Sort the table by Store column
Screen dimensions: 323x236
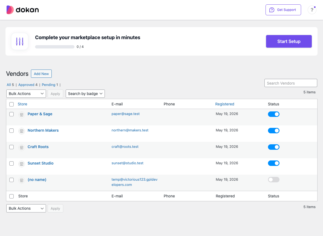(x=22, y=104)
